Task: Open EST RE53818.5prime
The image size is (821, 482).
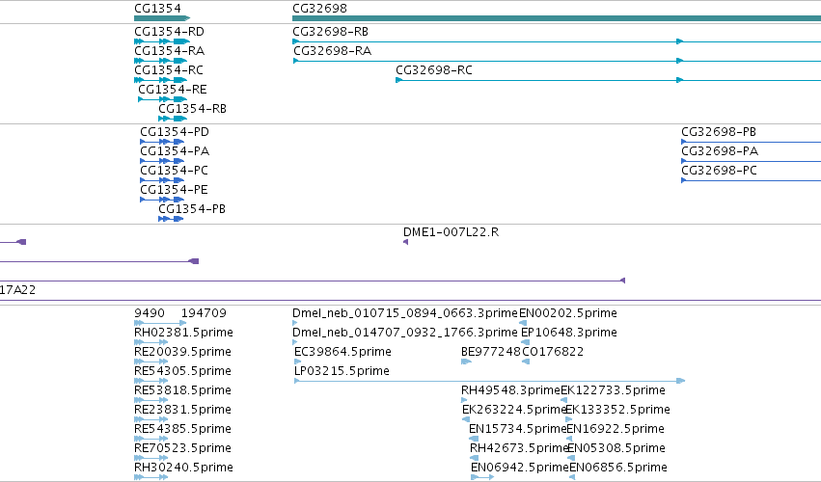Action: [182, 390]
